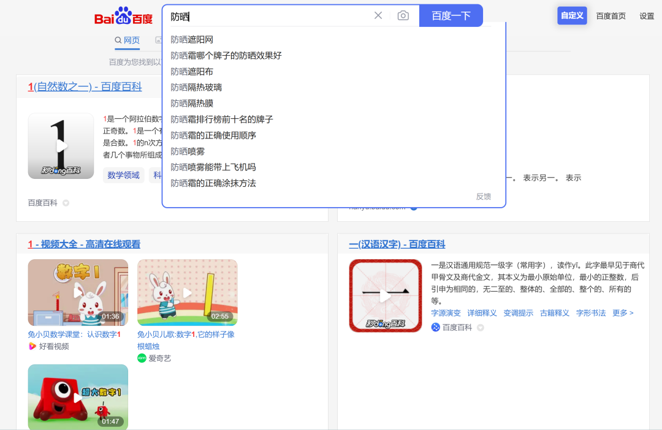Select the suggestion 防晒喷雾 from the list
Screen dimensions: 662x430
(188, 151)
